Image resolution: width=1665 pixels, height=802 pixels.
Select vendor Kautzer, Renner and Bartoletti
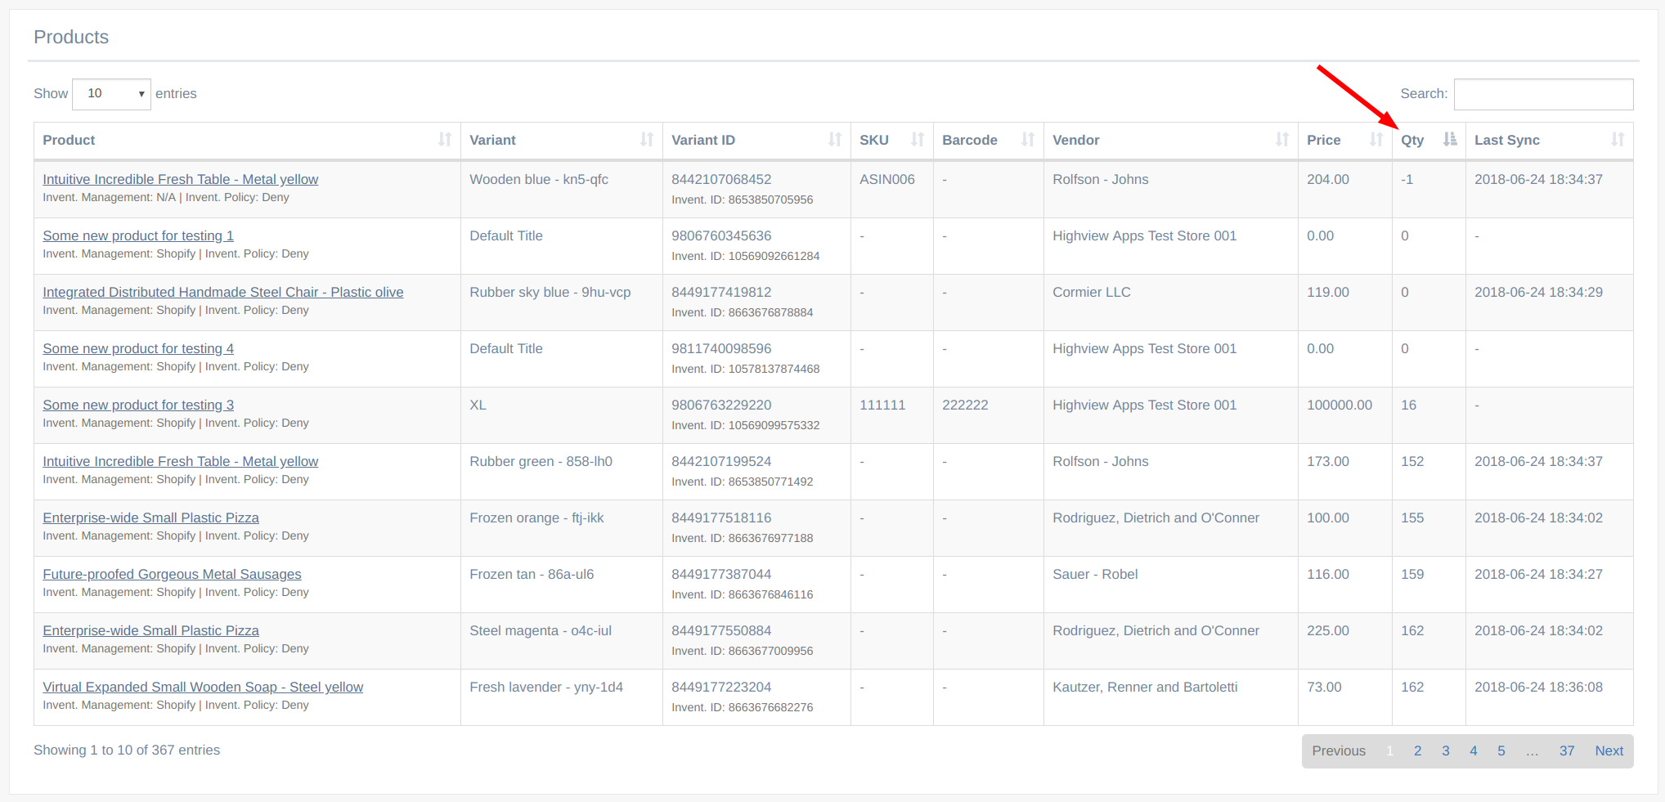pos(1145,687)
